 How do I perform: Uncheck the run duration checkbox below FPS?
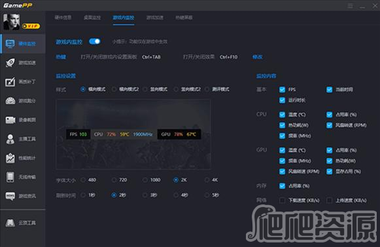click(282, 100)
